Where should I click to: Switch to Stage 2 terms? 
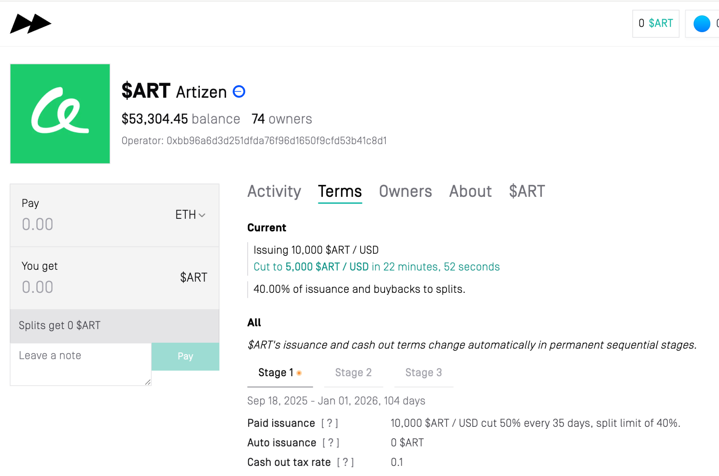click(353, 373)
